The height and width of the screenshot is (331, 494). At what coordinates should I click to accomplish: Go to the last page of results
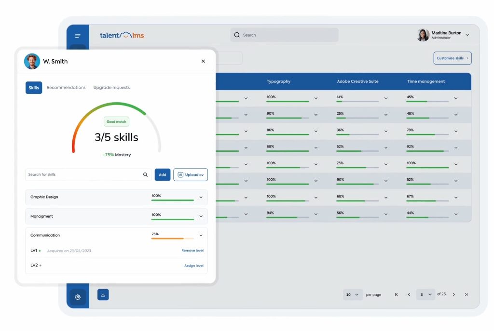coord(466,294)
